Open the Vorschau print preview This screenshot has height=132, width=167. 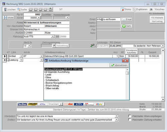click(157, 9)
